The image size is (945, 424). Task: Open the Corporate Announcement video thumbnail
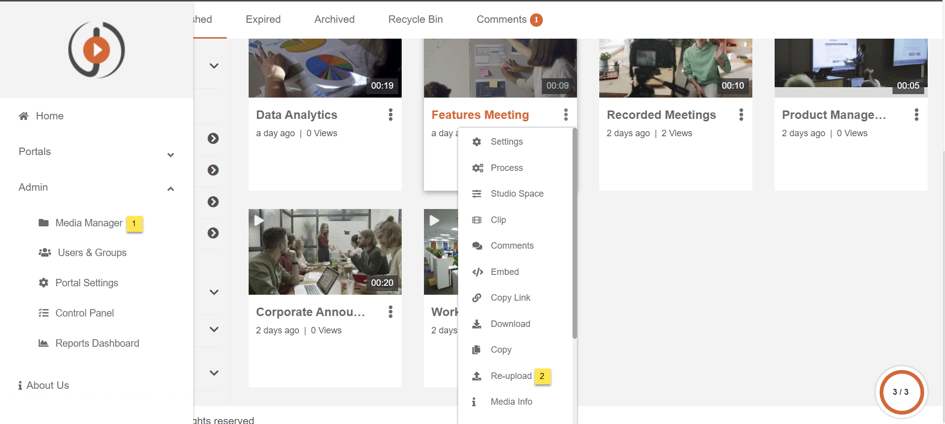pos(325,252)
